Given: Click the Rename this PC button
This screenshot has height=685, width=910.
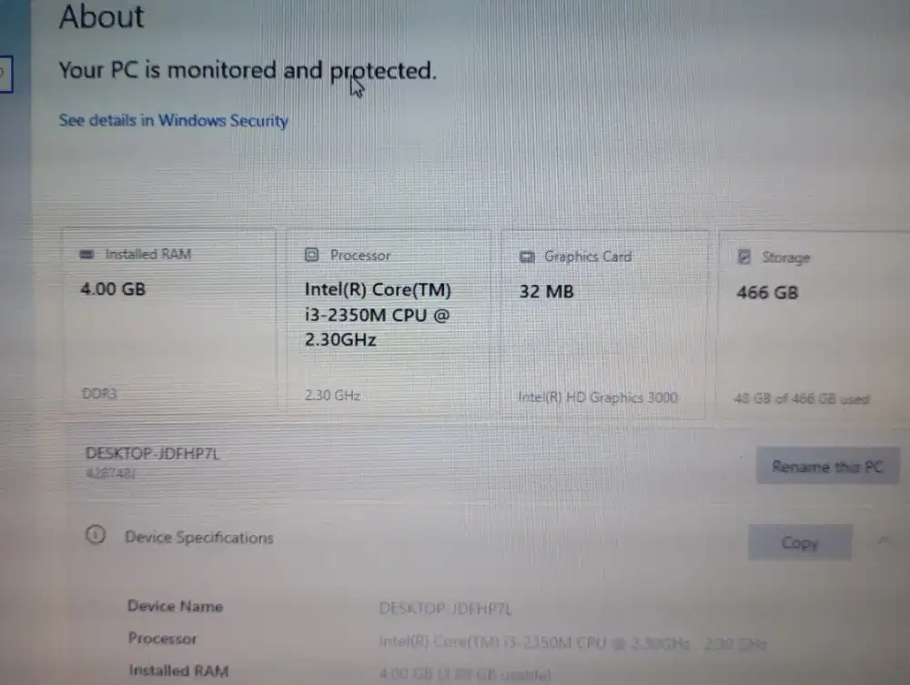Looking at the screenshot, I should [x=827, y=466].
